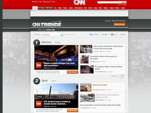Screen dimensions: 151x113
Task: Click CNN badge on Debate story image
Action: click(x=39, y=65)
